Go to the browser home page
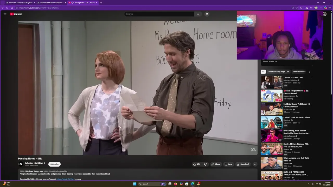The image size is (333, 187). pos(12,8)
